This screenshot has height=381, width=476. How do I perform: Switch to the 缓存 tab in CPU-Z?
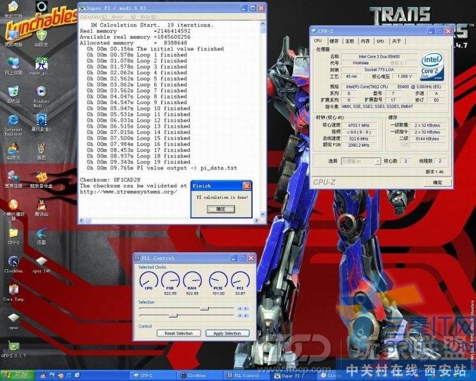tap(334, 41)
